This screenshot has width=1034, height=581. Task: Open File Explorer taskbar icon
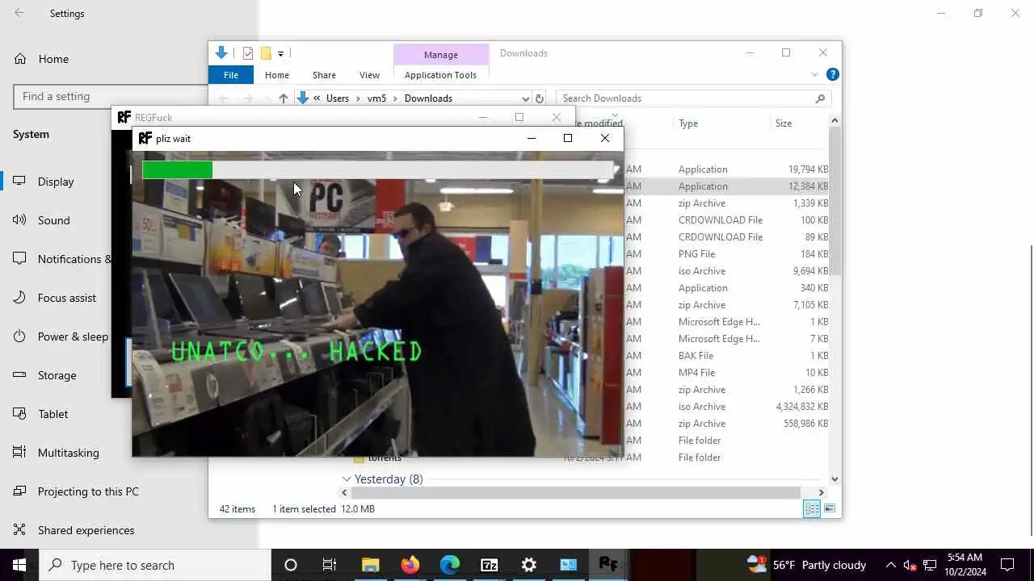pyautogui.click(x=370, y=565)
